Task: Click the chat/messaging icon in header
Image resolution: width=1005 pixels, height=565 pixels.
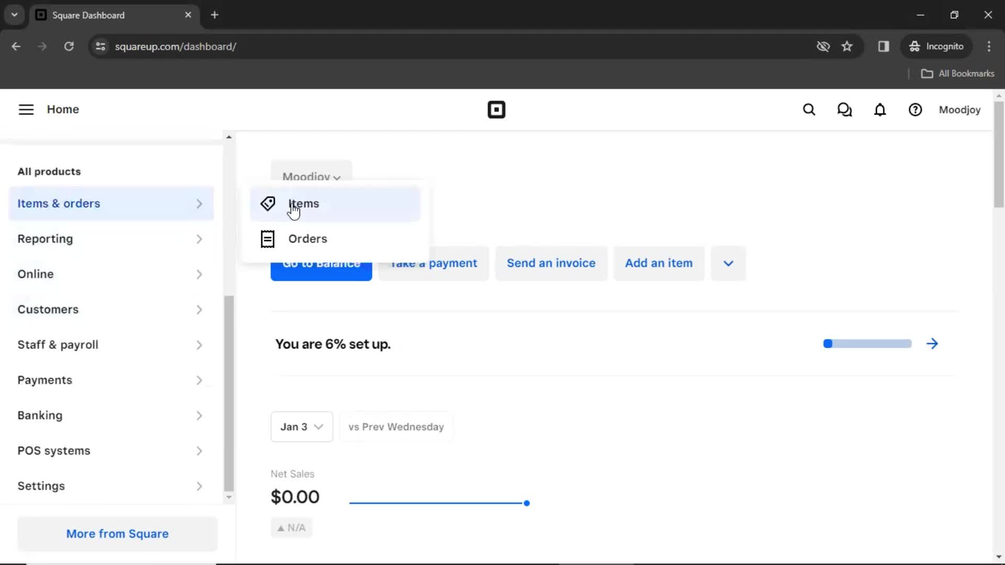Action: [844, 110]
